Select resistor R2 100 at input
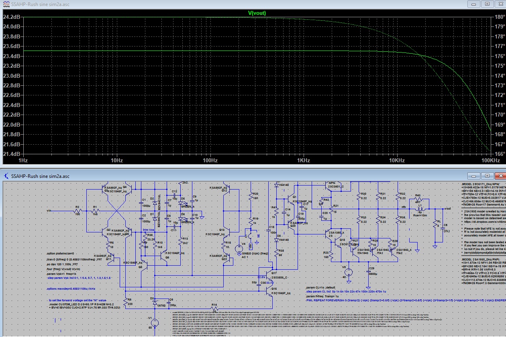 pyautogui.click(x=78, y=210)
